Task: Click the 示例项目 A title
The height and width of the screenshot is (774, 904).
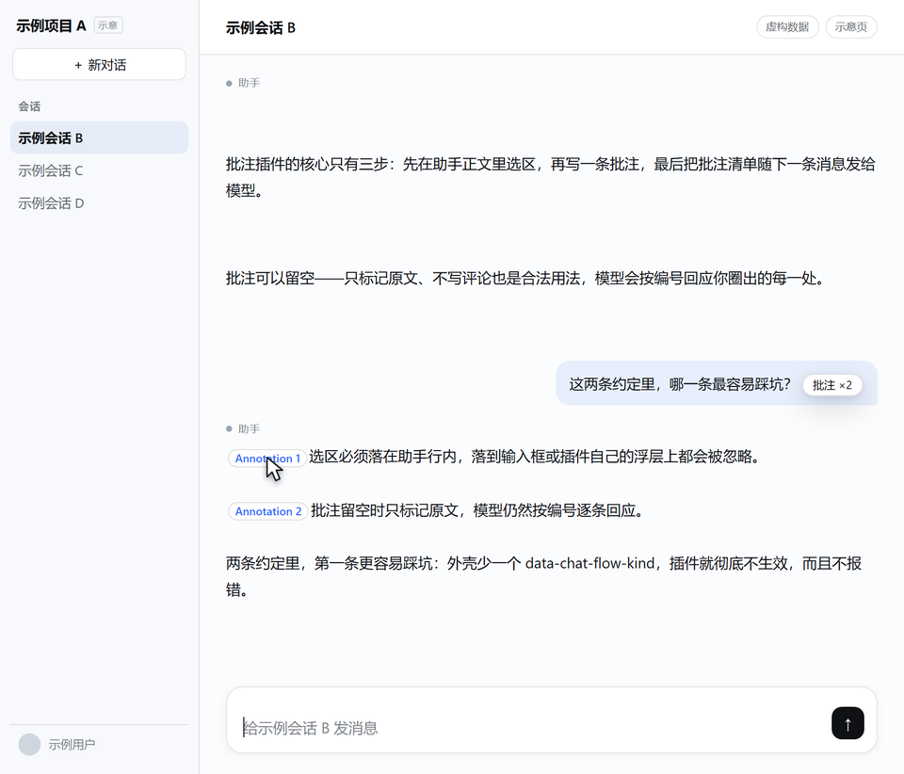Action: point(51,26)
